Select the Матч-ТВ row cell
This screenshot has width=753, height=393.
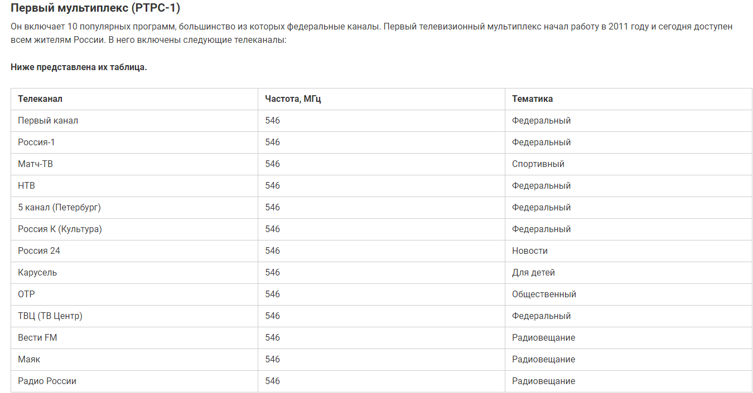(134, 164)
